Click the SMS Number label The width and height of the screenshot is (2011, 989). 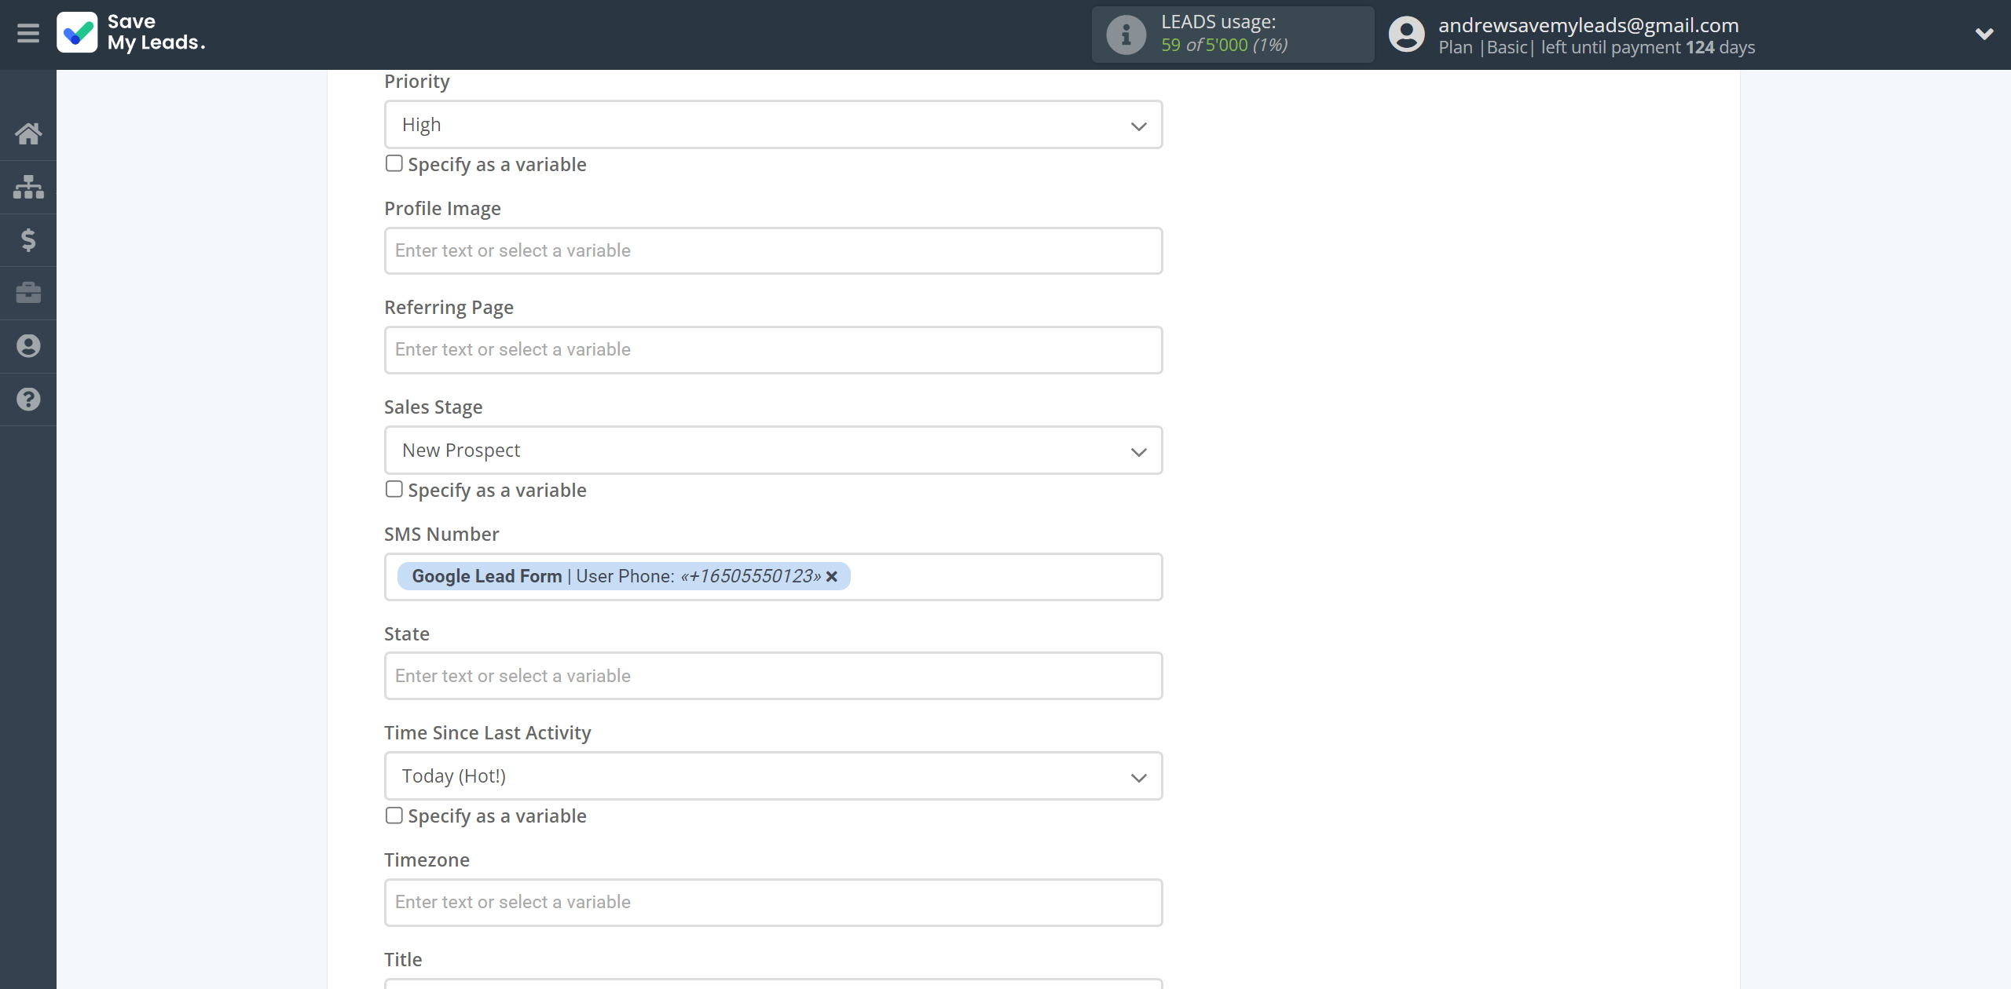click(x=441, y=535)
